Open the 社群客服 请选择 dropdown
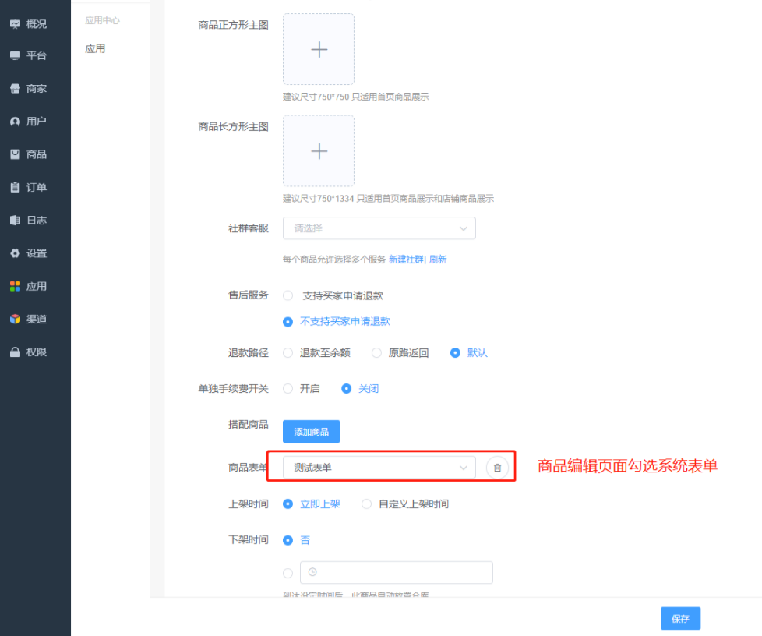The image size is (762, 636). click(x=379, y=228)
